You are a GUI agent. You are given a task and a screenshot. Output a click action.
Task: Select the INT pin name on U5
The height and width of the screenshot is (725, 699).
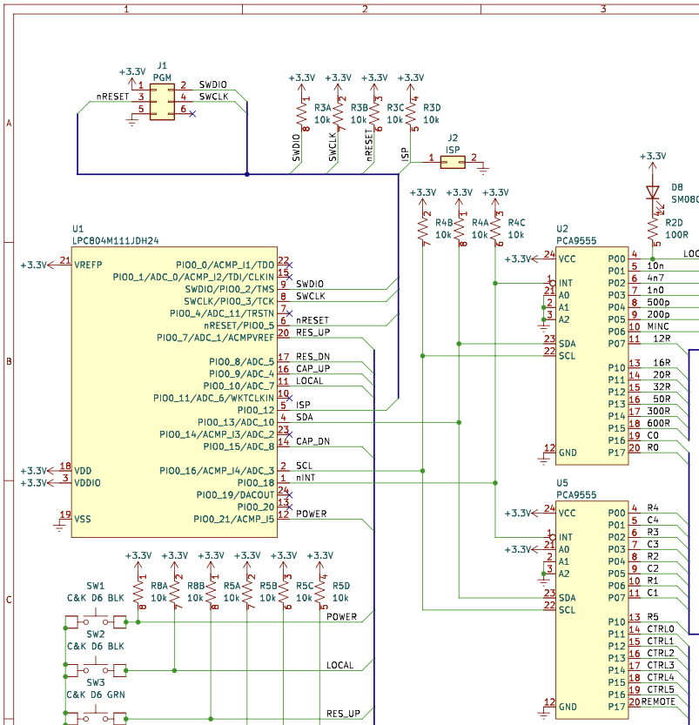click(x=566, y=537)
